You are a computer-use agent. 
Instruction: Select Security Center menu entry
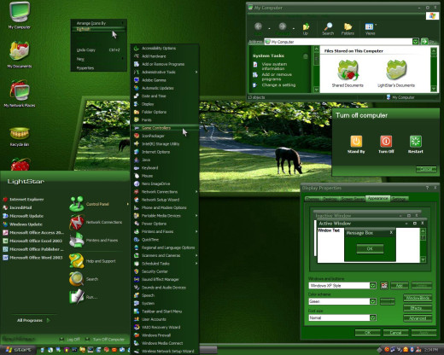(x=165, y=271)
